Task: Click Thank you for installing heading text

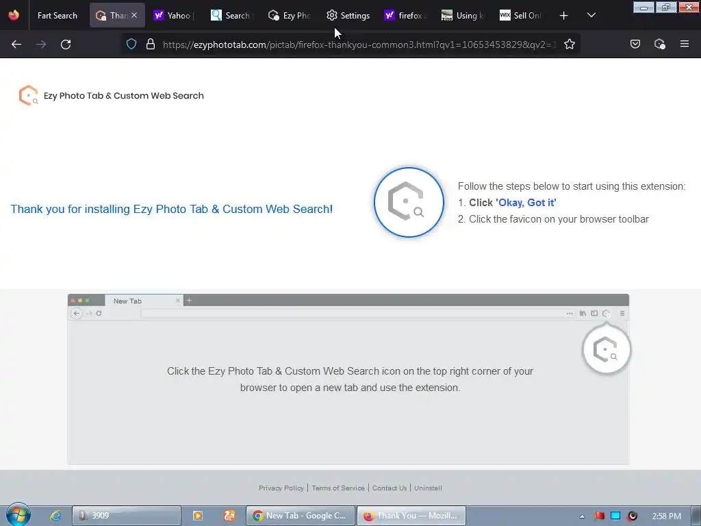Action: pos(172,209)
